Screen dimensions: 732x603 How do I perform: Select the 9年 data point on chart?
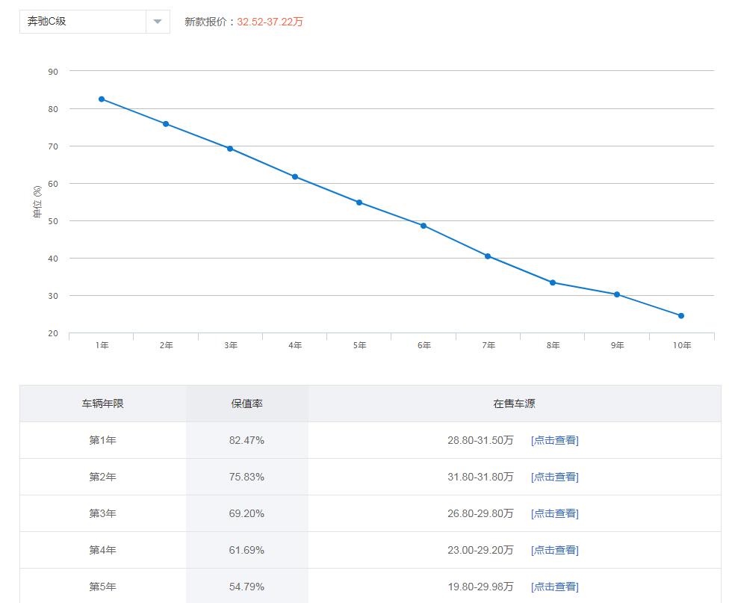pyautogui.click(x=617, y=294)
